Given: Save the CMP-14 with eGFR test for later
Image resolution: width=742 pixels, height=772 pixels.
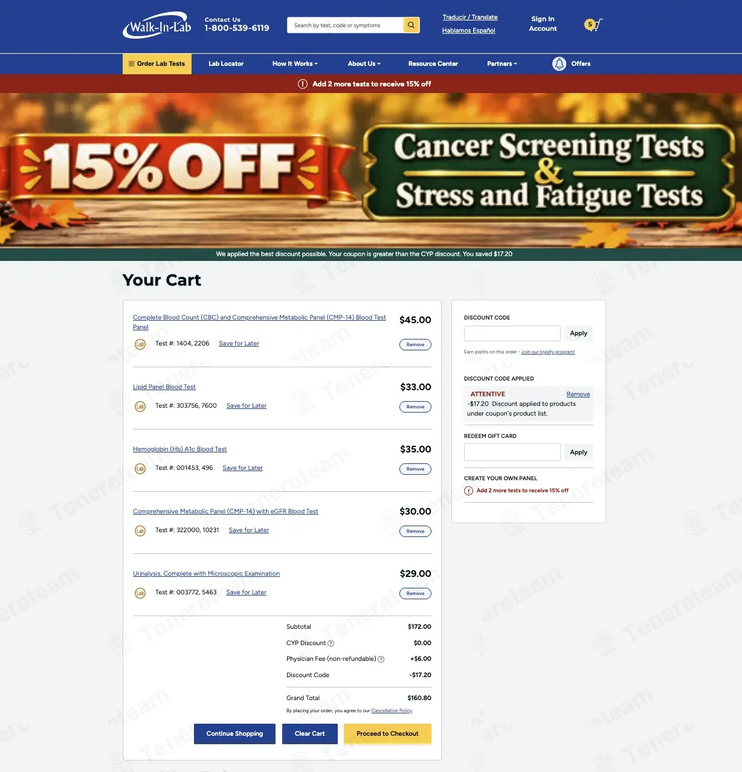Looking at the screenshot, I should pos(249,530).
